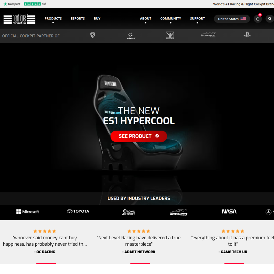274x274 pixels.
Task: Click the Adapt Network review quote
Action: tap(139, 241)
